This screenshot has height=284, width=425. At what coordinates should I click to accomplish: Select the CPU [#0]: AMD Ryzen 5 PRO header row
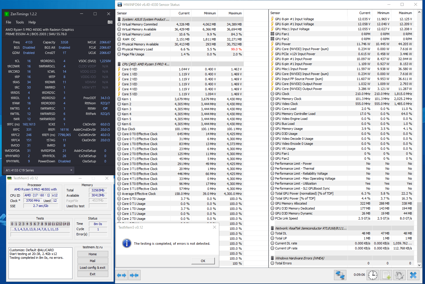[x=180, y=64]
